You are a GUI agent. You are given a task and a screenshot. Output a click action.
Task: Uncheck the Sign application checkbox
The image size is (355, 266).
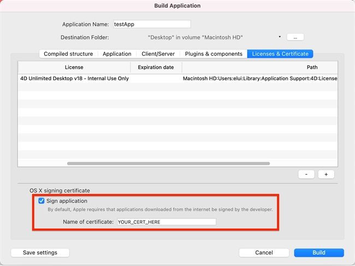(x=42, y=201)
